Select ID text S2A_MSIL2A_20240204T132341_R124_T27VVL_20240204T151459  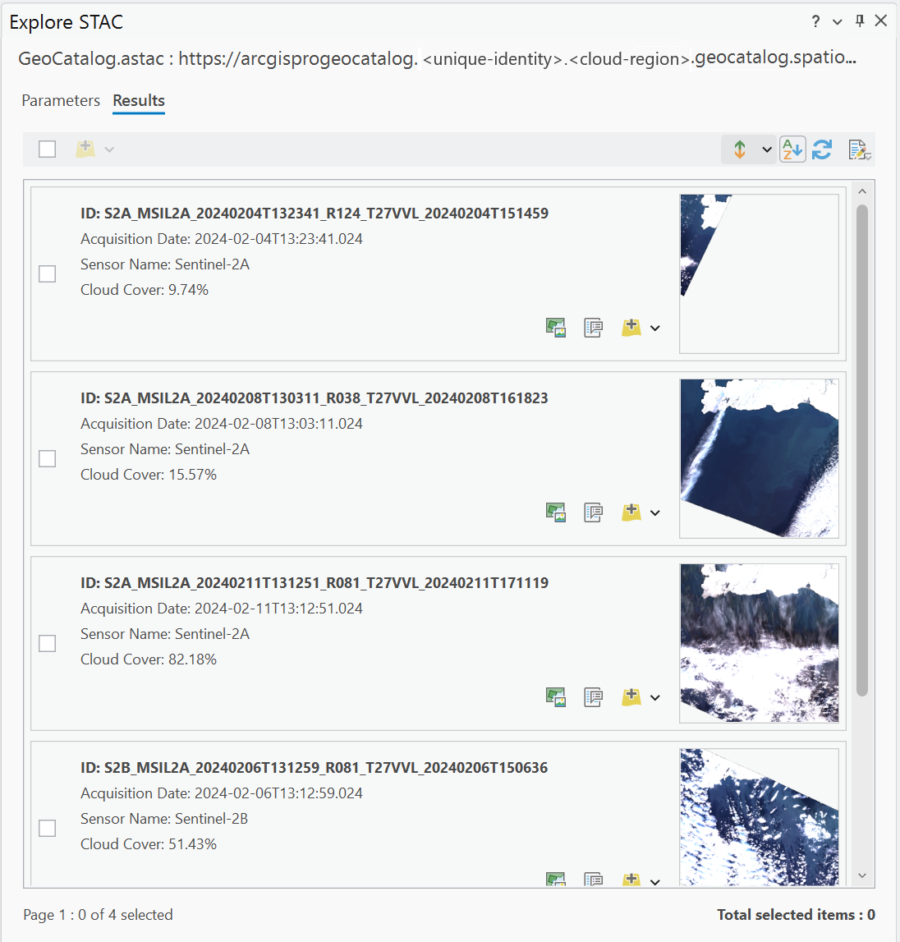pyautogui.click(x=326, y=214)
